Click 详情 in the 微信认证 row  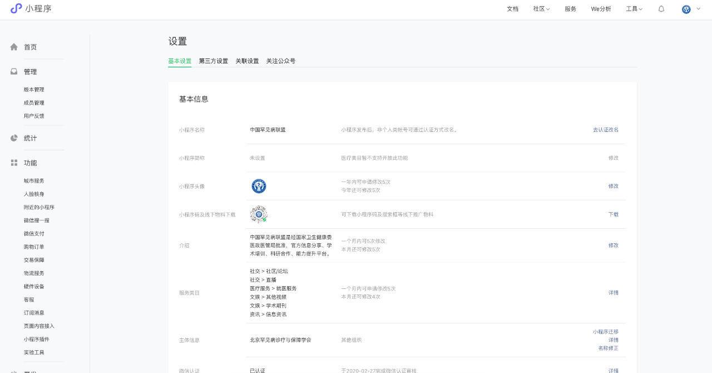click(614, 370)
